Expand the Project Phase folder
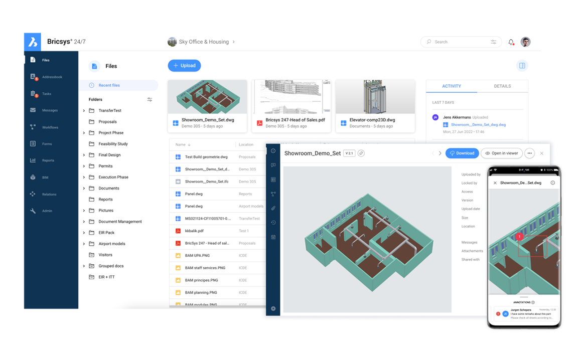Viewport: 588px width, 356px height. [x=83, y=132]
